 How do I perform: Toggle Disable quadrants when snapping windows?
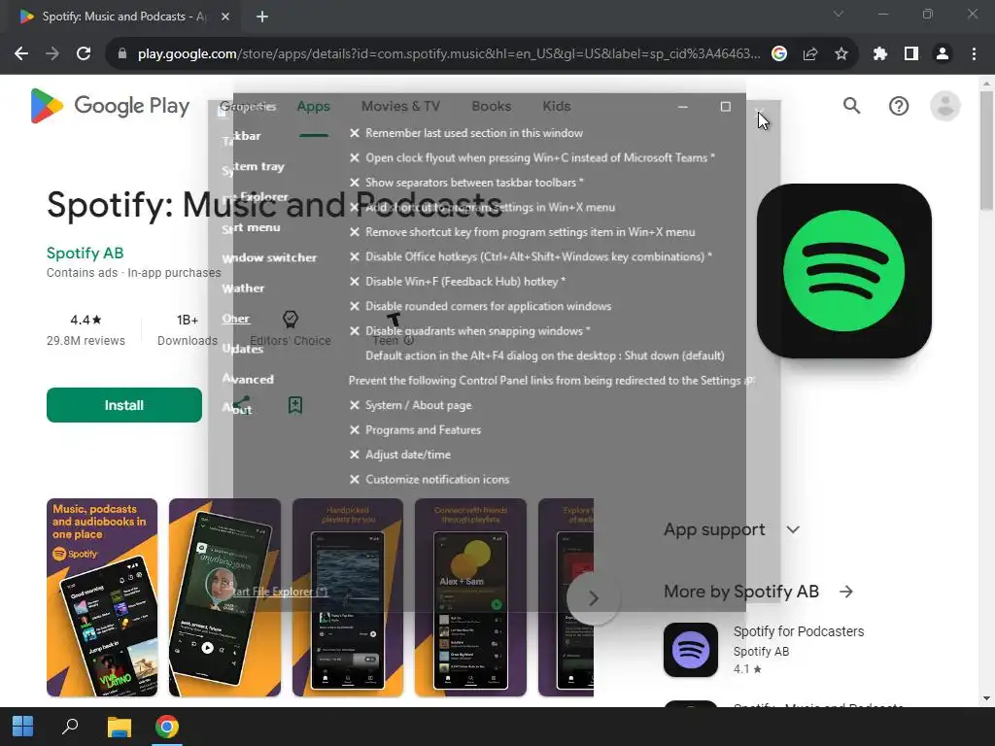click(469, 331)
